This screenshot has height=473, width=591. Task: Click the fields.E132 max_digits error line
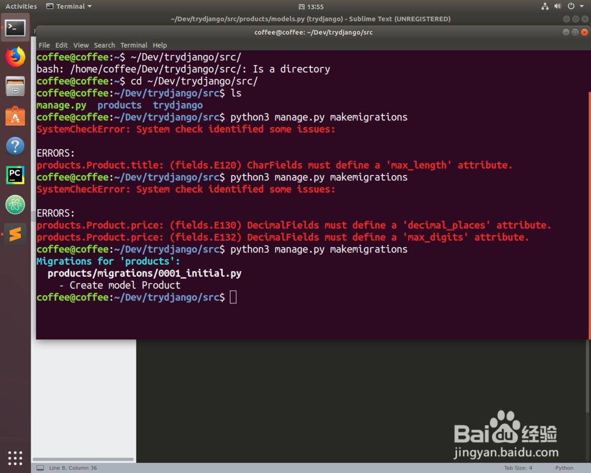tap(282, 237)
